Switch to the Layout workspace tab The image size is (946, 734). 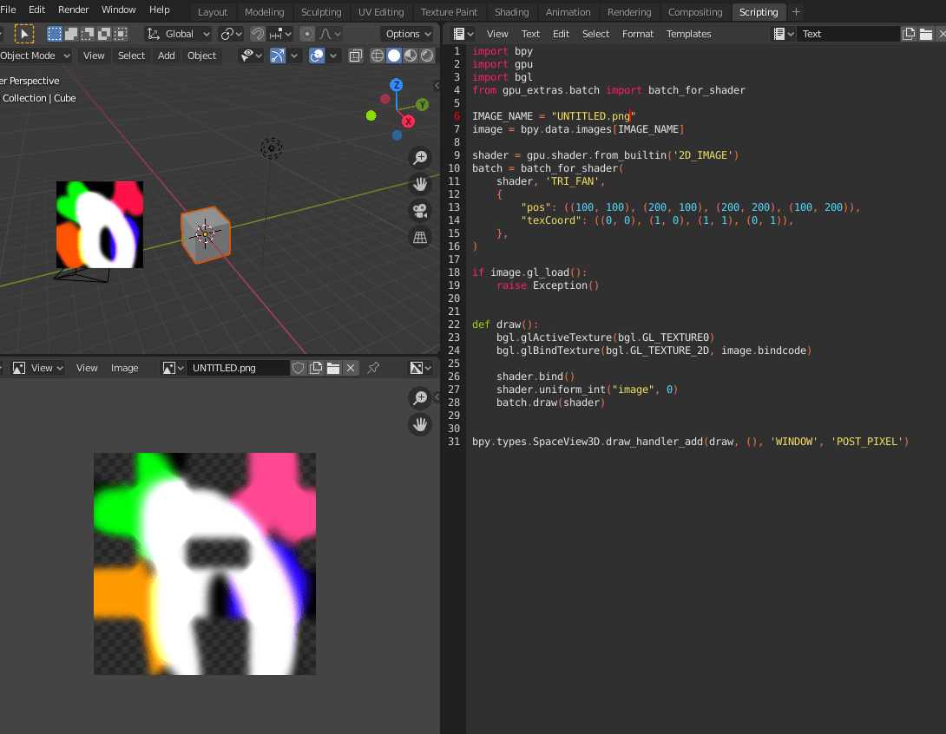(x=213, y=11)
